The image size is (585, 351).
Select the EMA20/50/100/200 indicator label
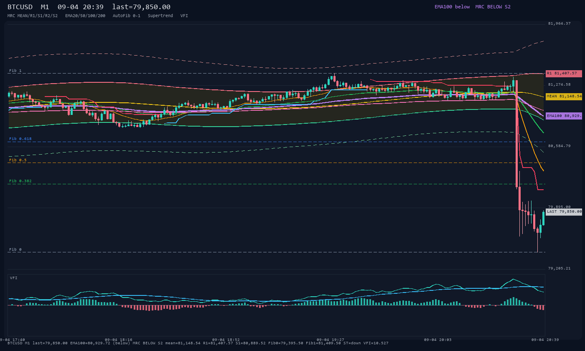click(x=85, y=16)
